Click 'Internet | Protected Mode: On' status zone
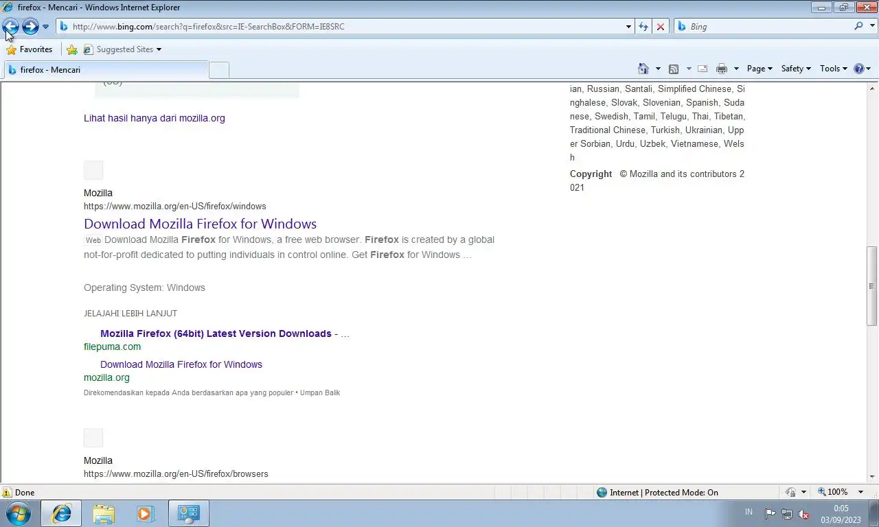 [657, 492]
